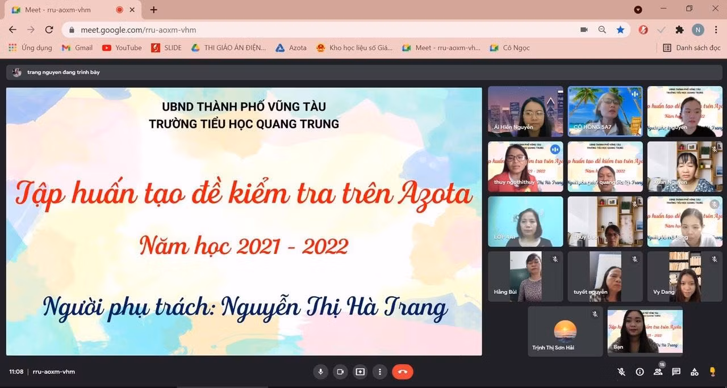Image resolution: width=727 pixels, height=388 pixels.
Task: Leave the call with red hang-up button
Action: [403, 372]
